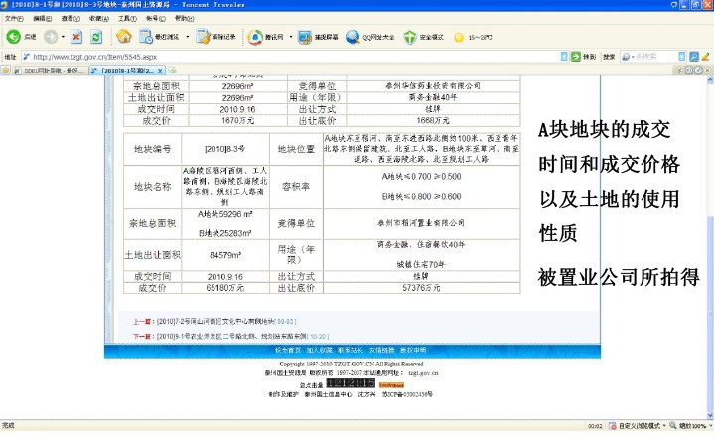Click the messenger bubble icon in the title bar

pyautogui.click(x=674, y=5)
